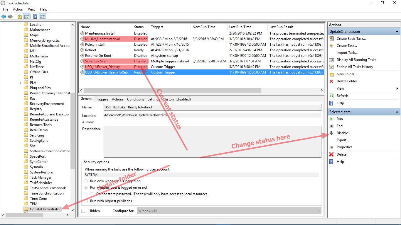Click down arrow of folder tree scrollbar
Screen dimensions: 401x225
tap(73, 210)
